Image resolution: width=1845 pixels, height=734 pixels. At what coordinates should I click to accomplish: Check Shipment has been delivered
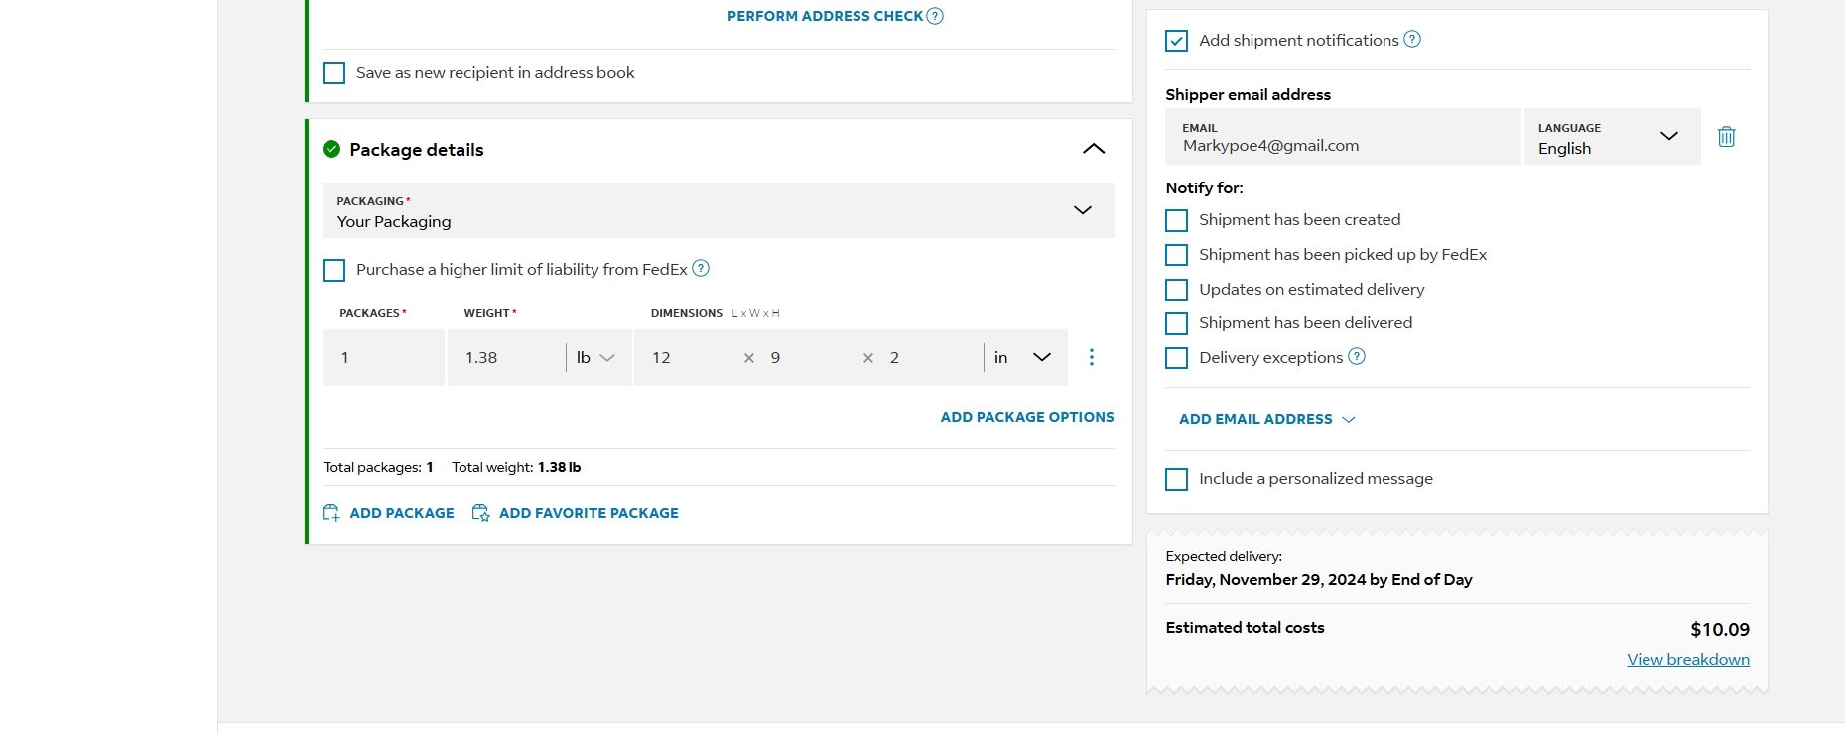(1177, 323)
